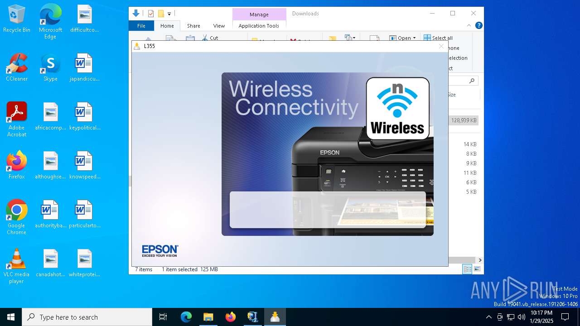Launch Adobe Acrobat from desktop
Viewport: 580px width, 326px height.
click(x=17, y=120)
